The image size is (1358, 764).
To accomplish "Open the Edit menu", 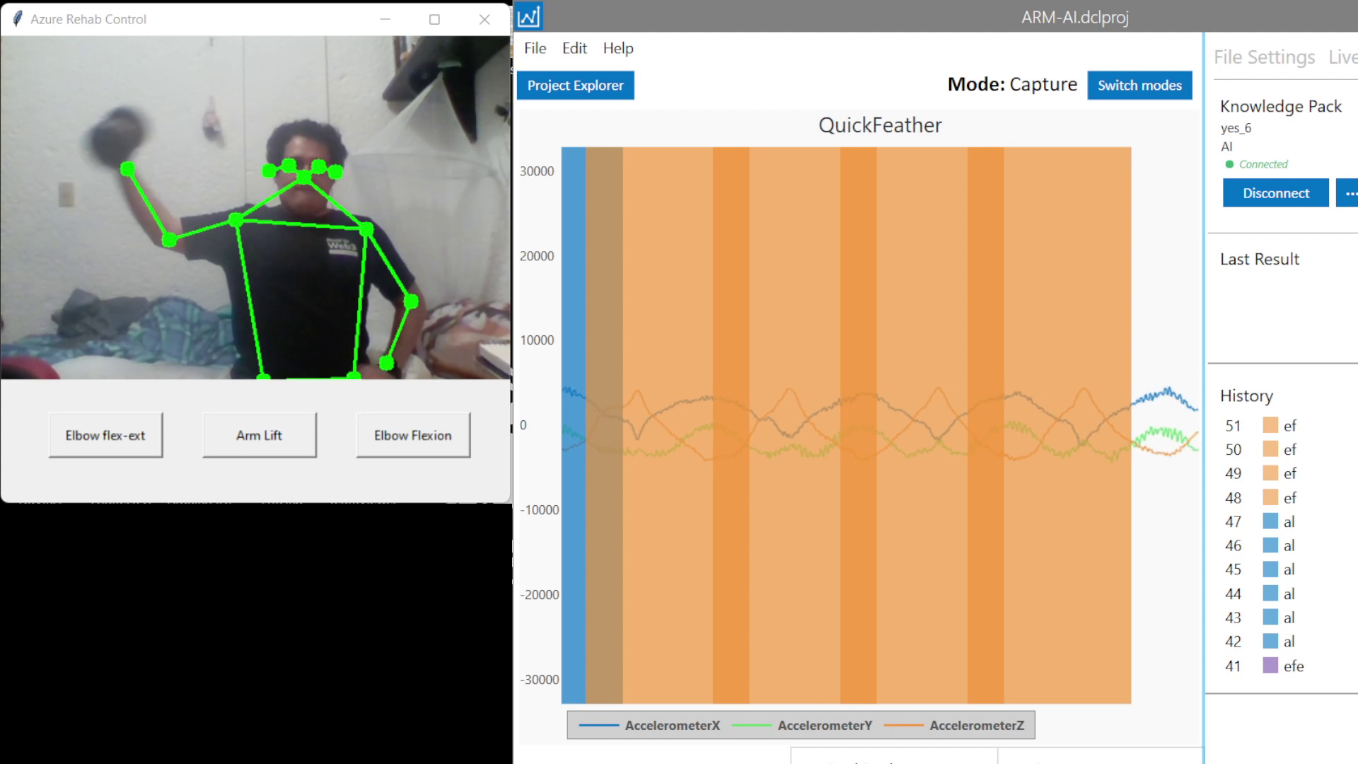I will point(574,48).
